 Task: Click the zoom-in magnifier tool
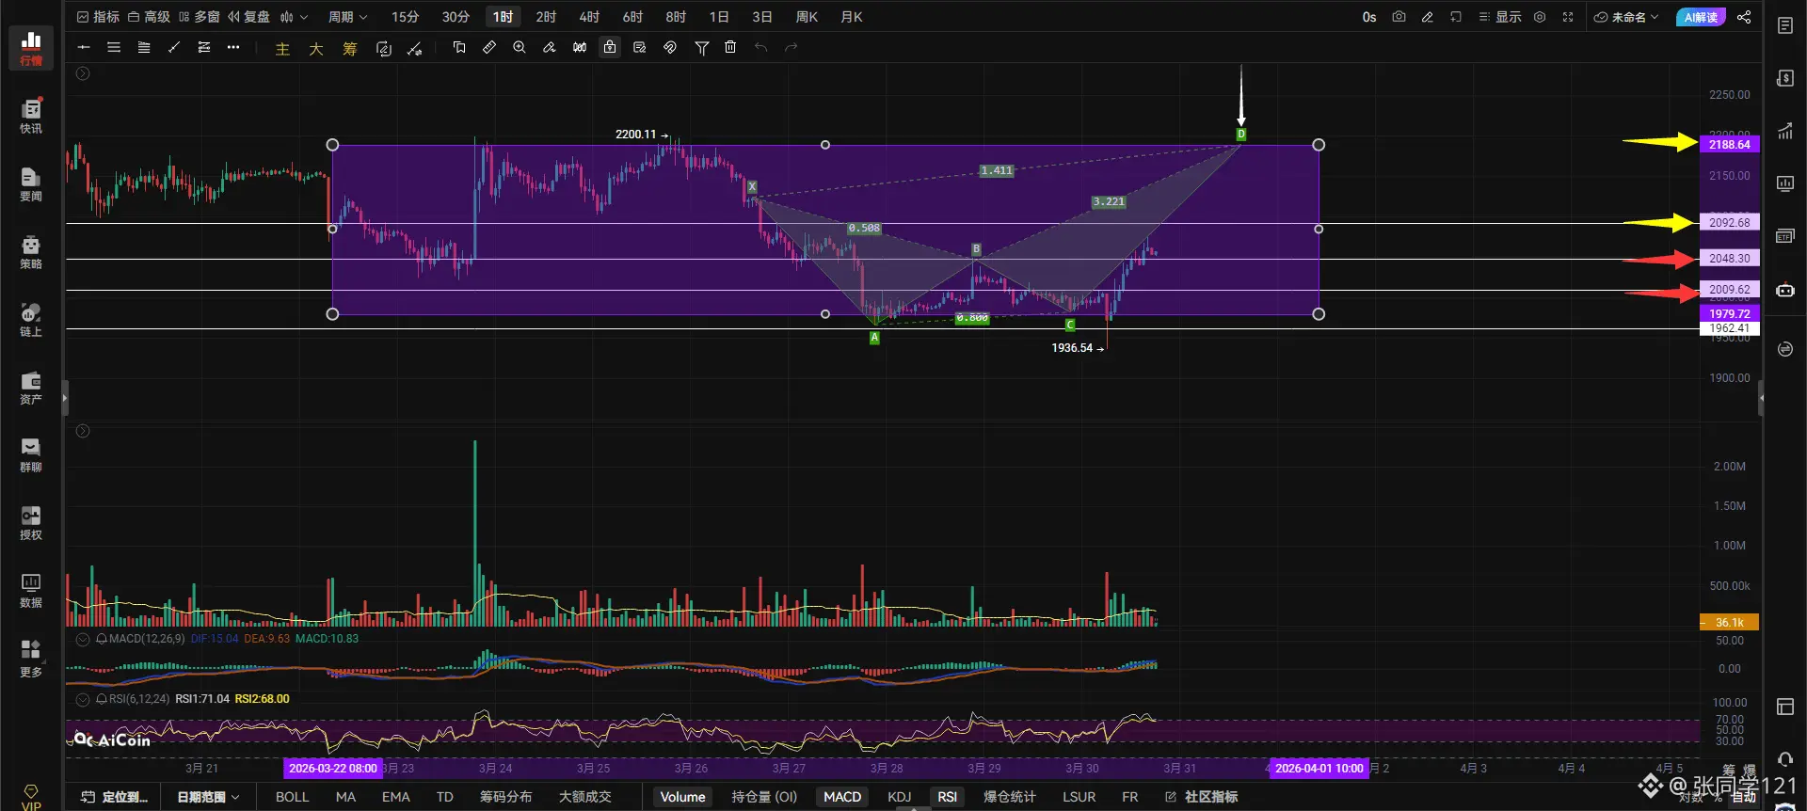tap(520, 47)
